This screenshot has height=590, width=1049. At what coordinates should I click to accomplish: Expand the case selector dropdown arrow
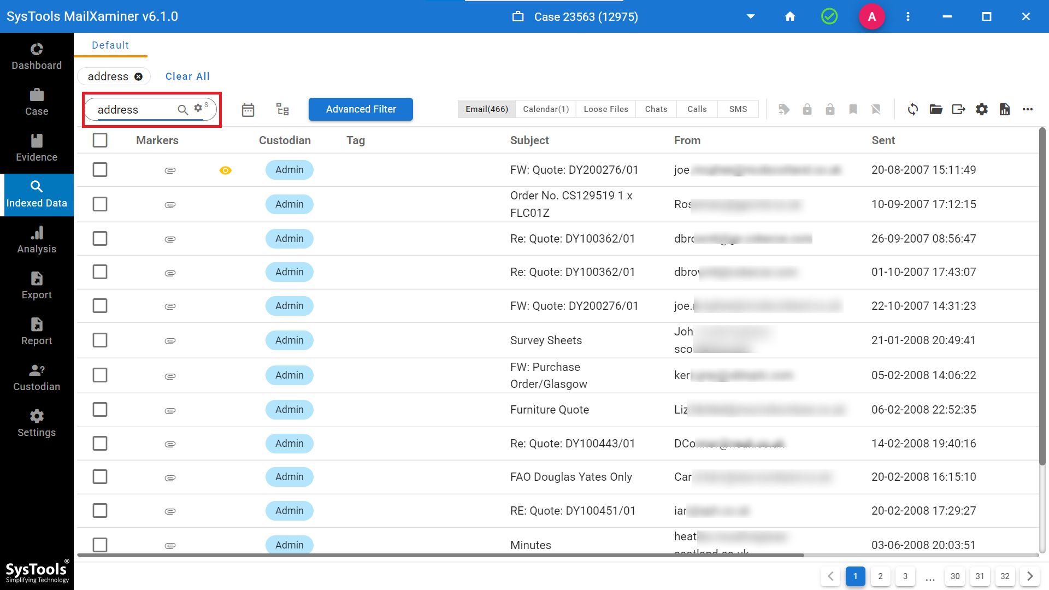point(751,16)
